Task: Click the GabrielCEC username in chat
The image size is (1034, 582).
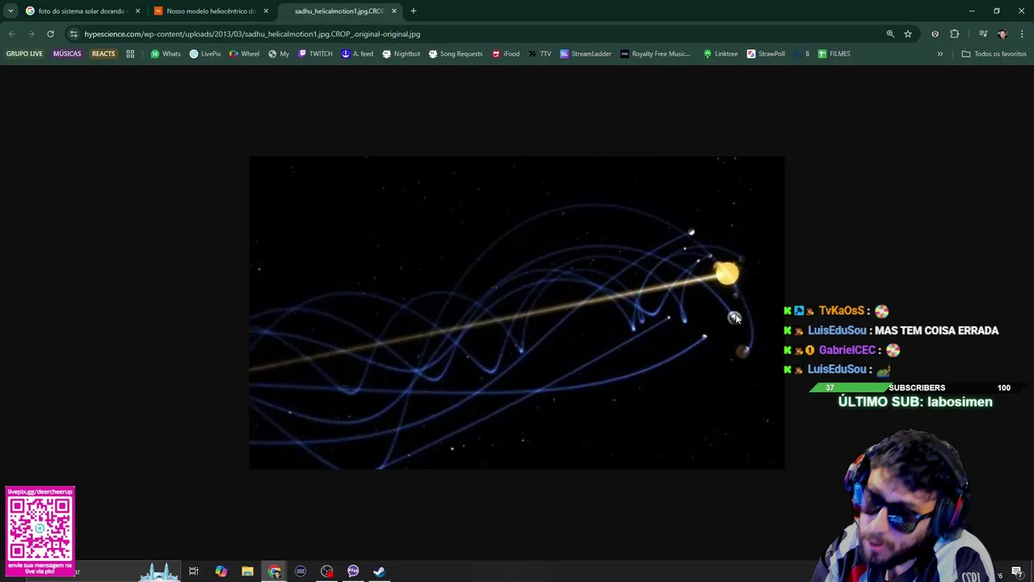Action: pos(847,350)
